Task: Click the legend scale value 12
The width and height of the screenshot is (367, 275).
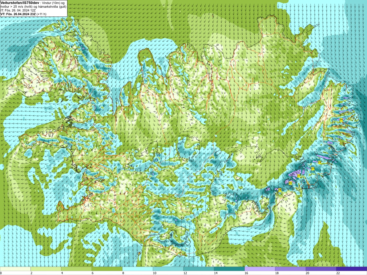Action: [185, 273]
